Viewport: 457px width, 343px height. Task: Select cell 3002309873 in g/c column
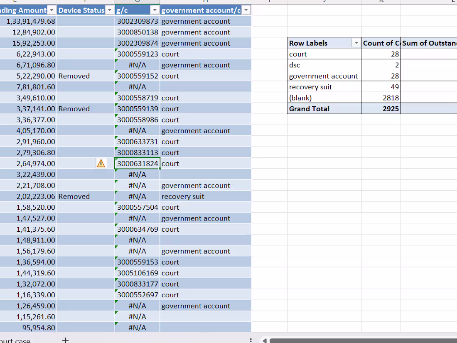[137, 21]
